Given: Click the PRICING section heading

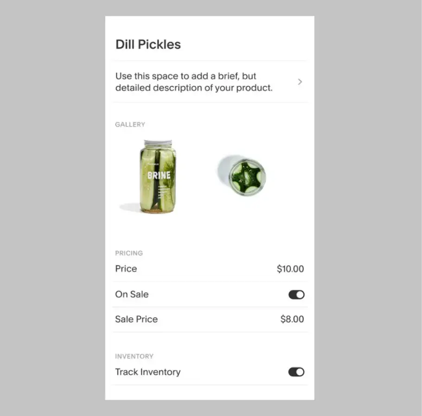Looking at the screenshot, I should tap(129, 253).
